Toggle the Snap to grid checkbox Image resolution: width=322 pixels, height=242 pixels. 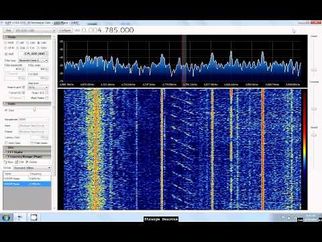(x=23, y=87)
